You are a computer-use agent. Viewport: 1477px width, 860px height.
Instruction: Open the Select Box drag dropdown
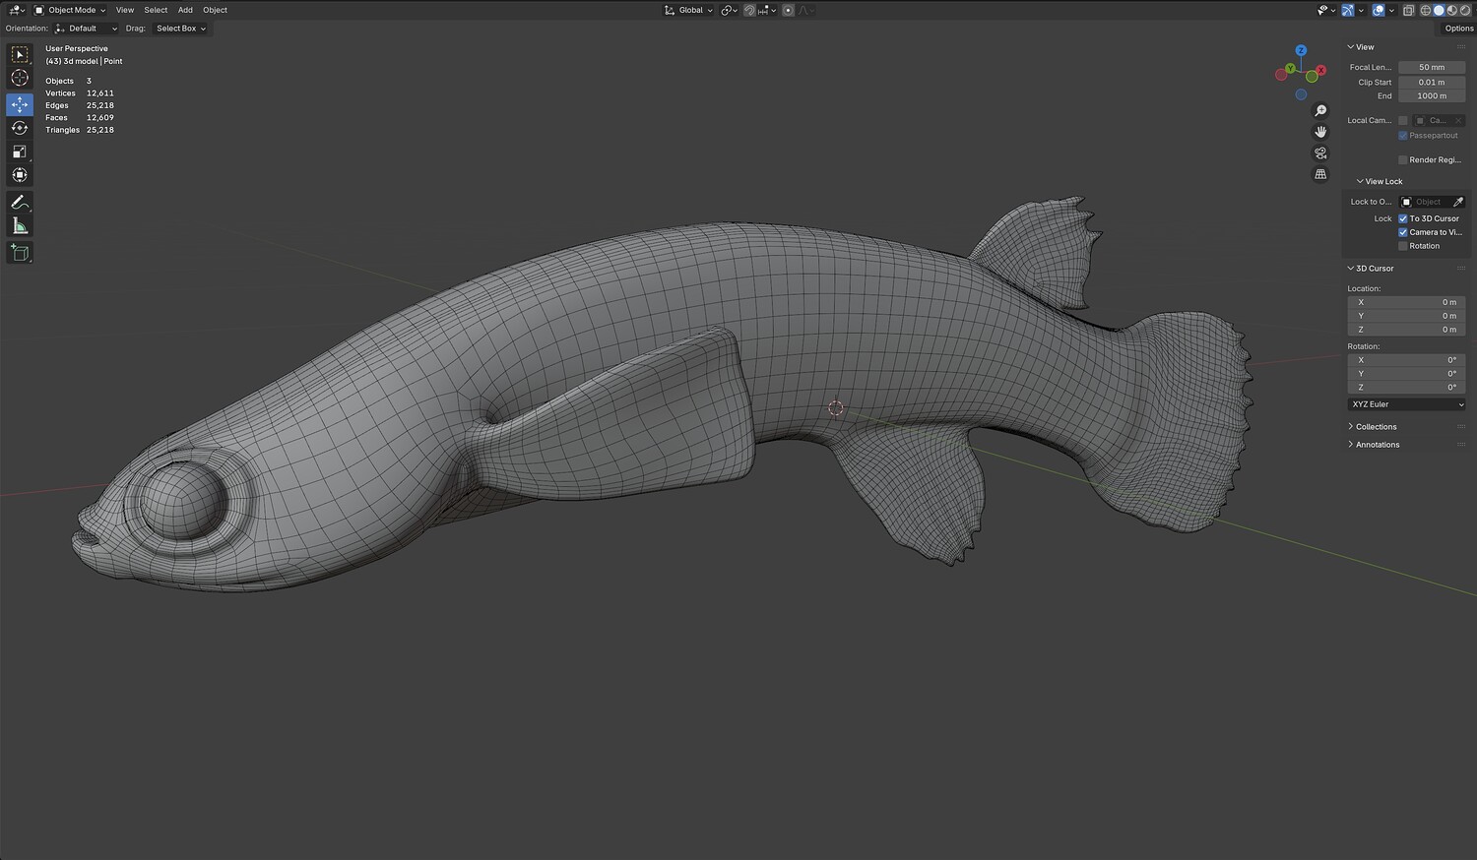pyautogui.click(x=181, y=29)
